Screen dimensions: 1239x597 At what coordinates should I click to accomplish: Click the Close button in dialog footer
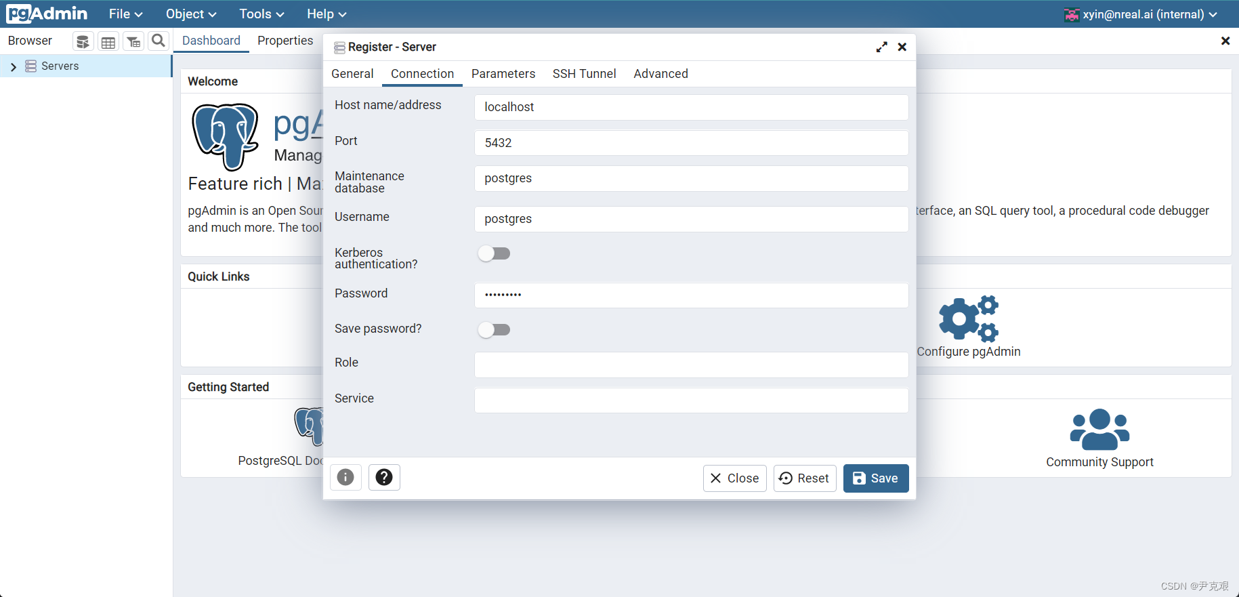click(735, 478)
